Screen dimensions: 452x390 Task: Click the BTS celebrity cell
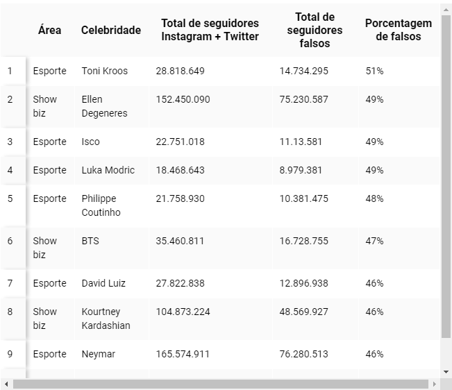click(90, 241)
